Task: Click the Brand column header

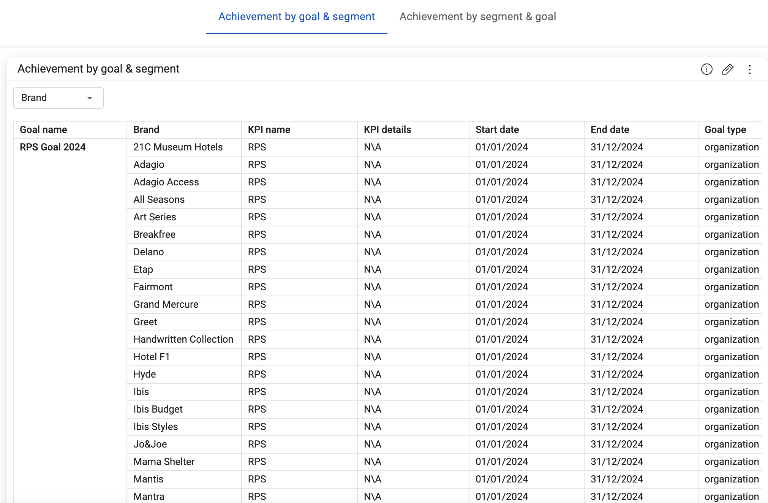Action: coord(146,130)
